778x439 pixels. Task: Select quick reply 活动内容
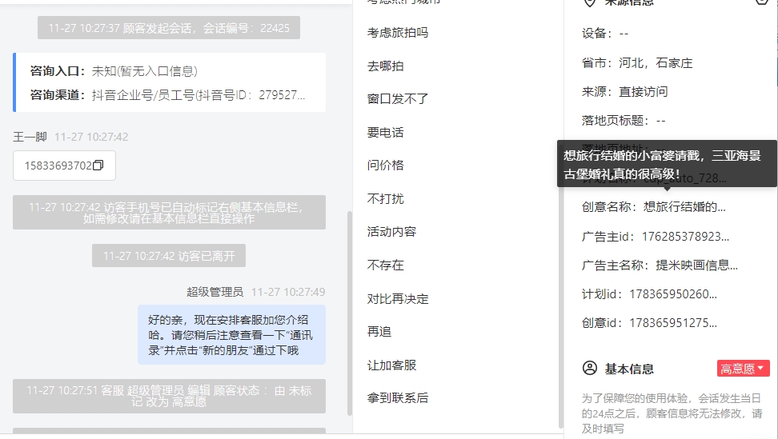click(x=391, y=232)
